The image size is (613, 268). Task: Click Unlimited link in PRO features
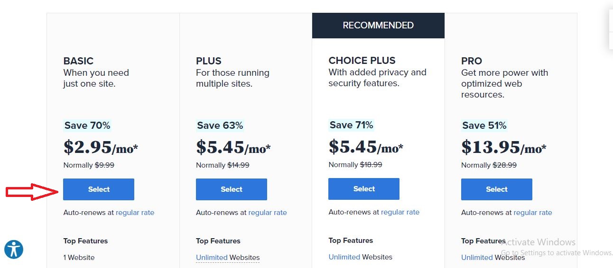[477, 258]
